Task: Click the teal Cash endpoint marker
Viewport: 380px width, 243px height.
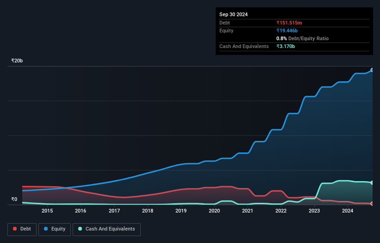Action: click(x=372, y=182)
